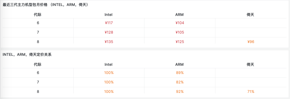Select the ¥105 ARM generation 7 price

180,32
